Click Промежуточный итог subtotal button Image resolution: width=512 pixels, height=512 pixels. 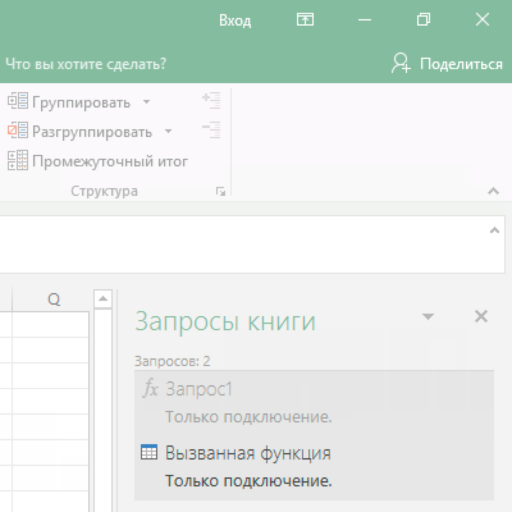point(98,161)
